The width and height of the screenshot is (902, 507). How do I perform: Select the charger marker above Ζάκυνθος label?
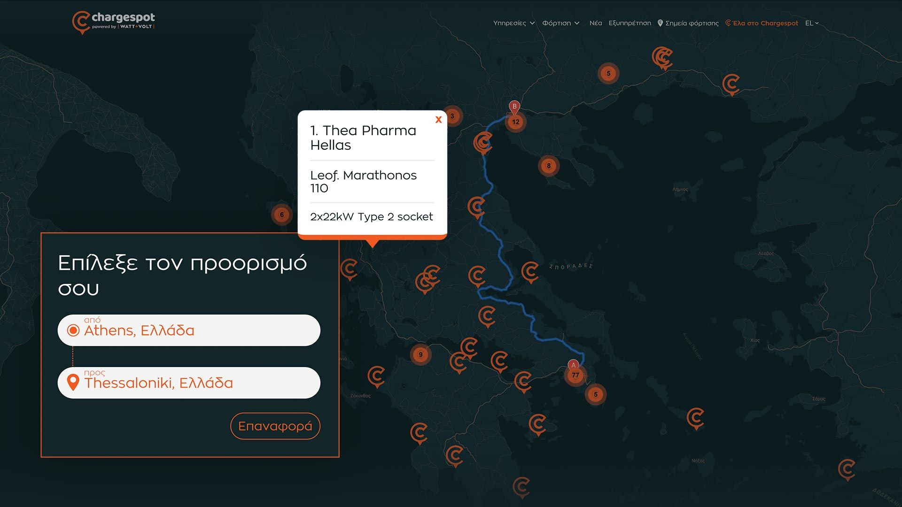click(x=376, y=377)
